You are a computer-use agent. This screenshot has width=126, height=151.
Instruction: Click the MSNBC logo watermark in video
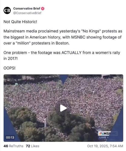coord(104,133)
